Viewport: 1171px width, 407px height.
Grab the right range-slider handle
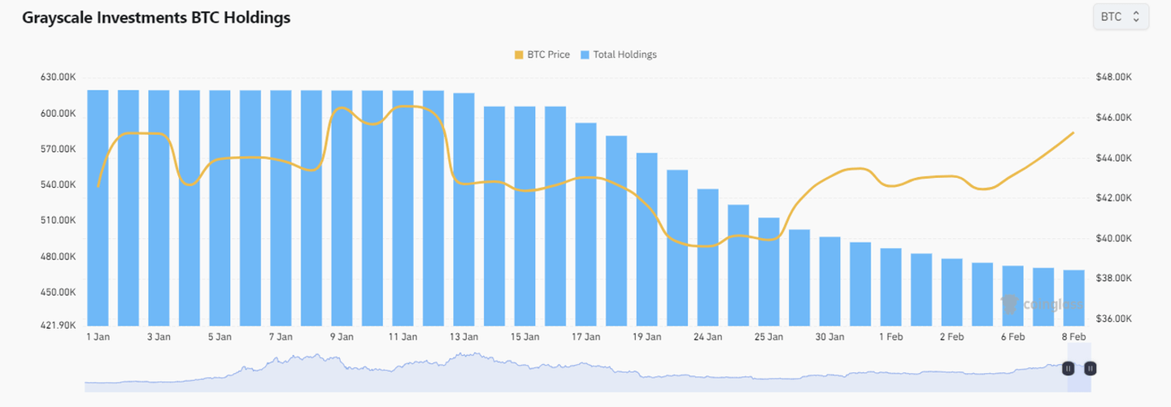click(x=1090, y=368)
